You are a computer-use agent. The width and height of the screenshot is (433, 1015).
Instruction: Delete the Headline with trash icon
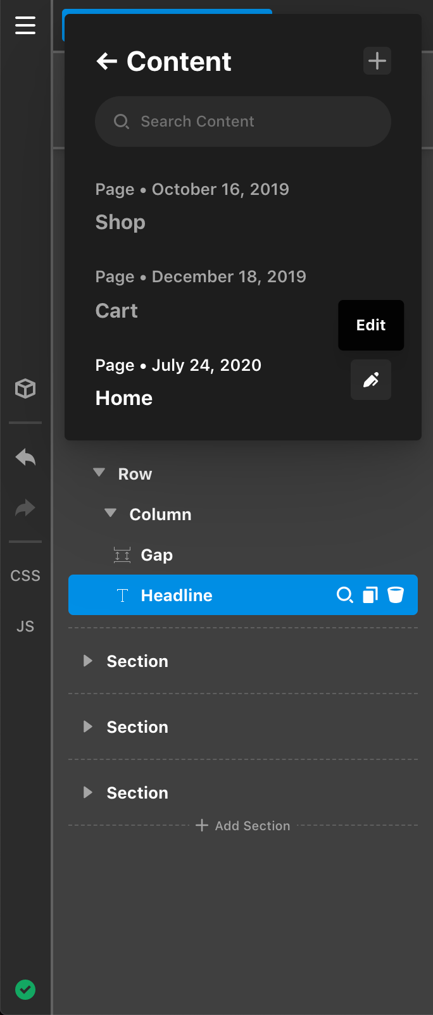396,595
